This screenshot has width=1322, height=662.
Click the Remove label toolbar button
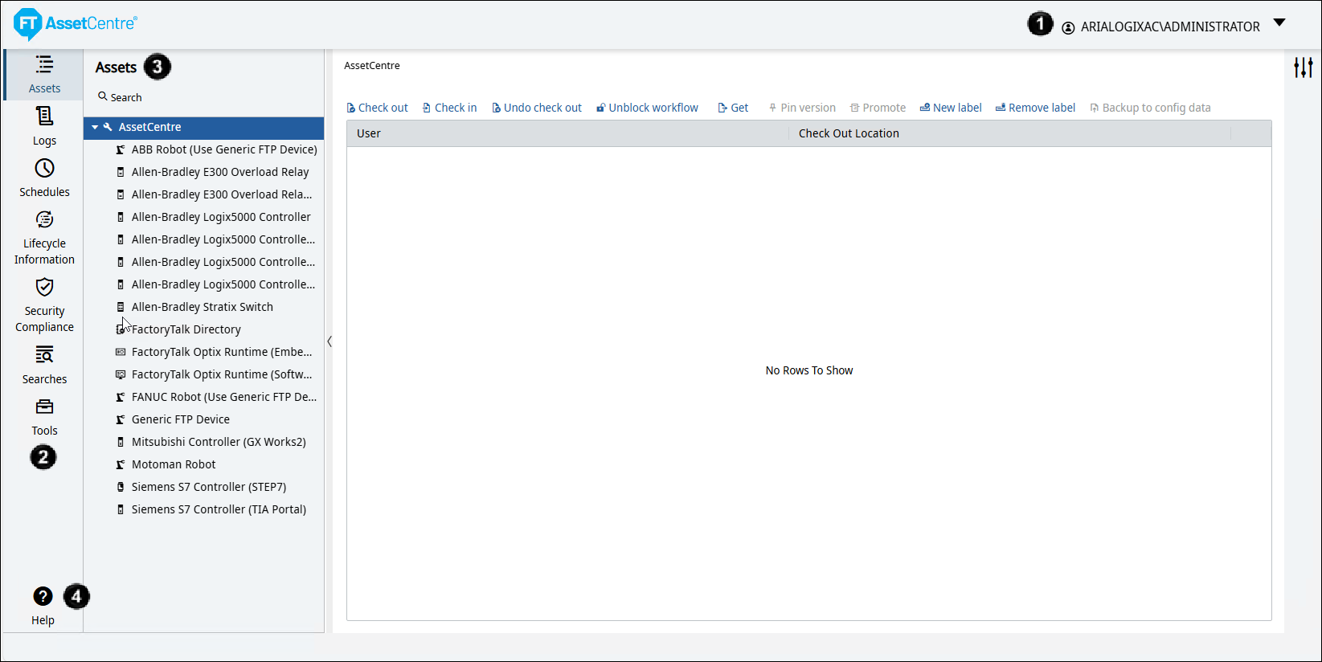click(1035, 108)
